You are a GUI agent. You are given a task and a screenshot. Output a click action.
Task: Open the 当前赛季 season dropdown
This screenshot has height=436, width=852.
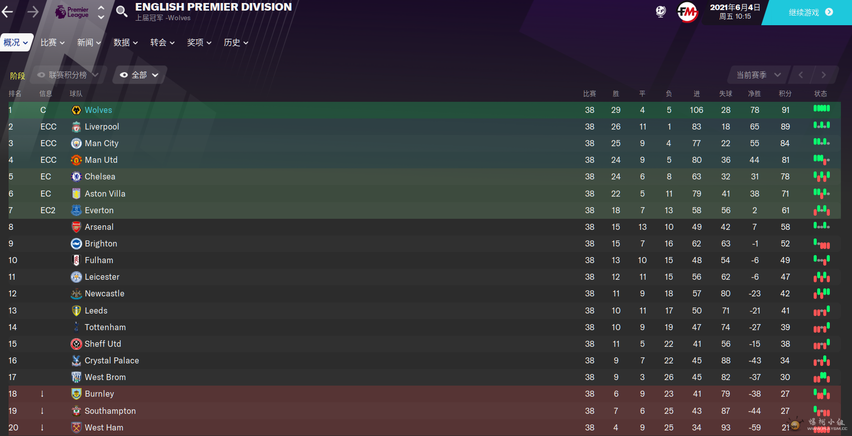tap(758, 75)
